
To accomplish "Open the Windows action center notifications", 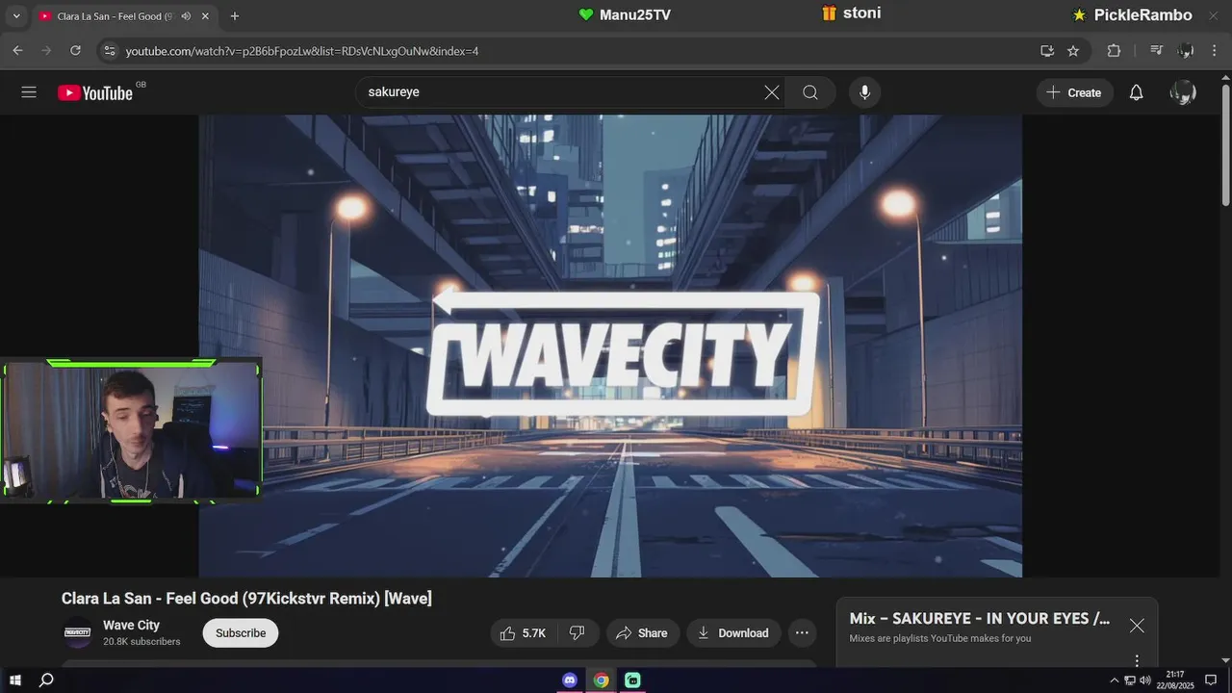I will (x=1212, y=680).
